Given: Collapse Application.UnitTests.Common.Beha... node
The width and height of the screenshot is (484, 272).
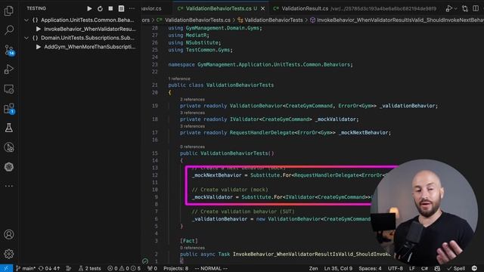Looking at the screenshot, I should click(x=26, y=20).
